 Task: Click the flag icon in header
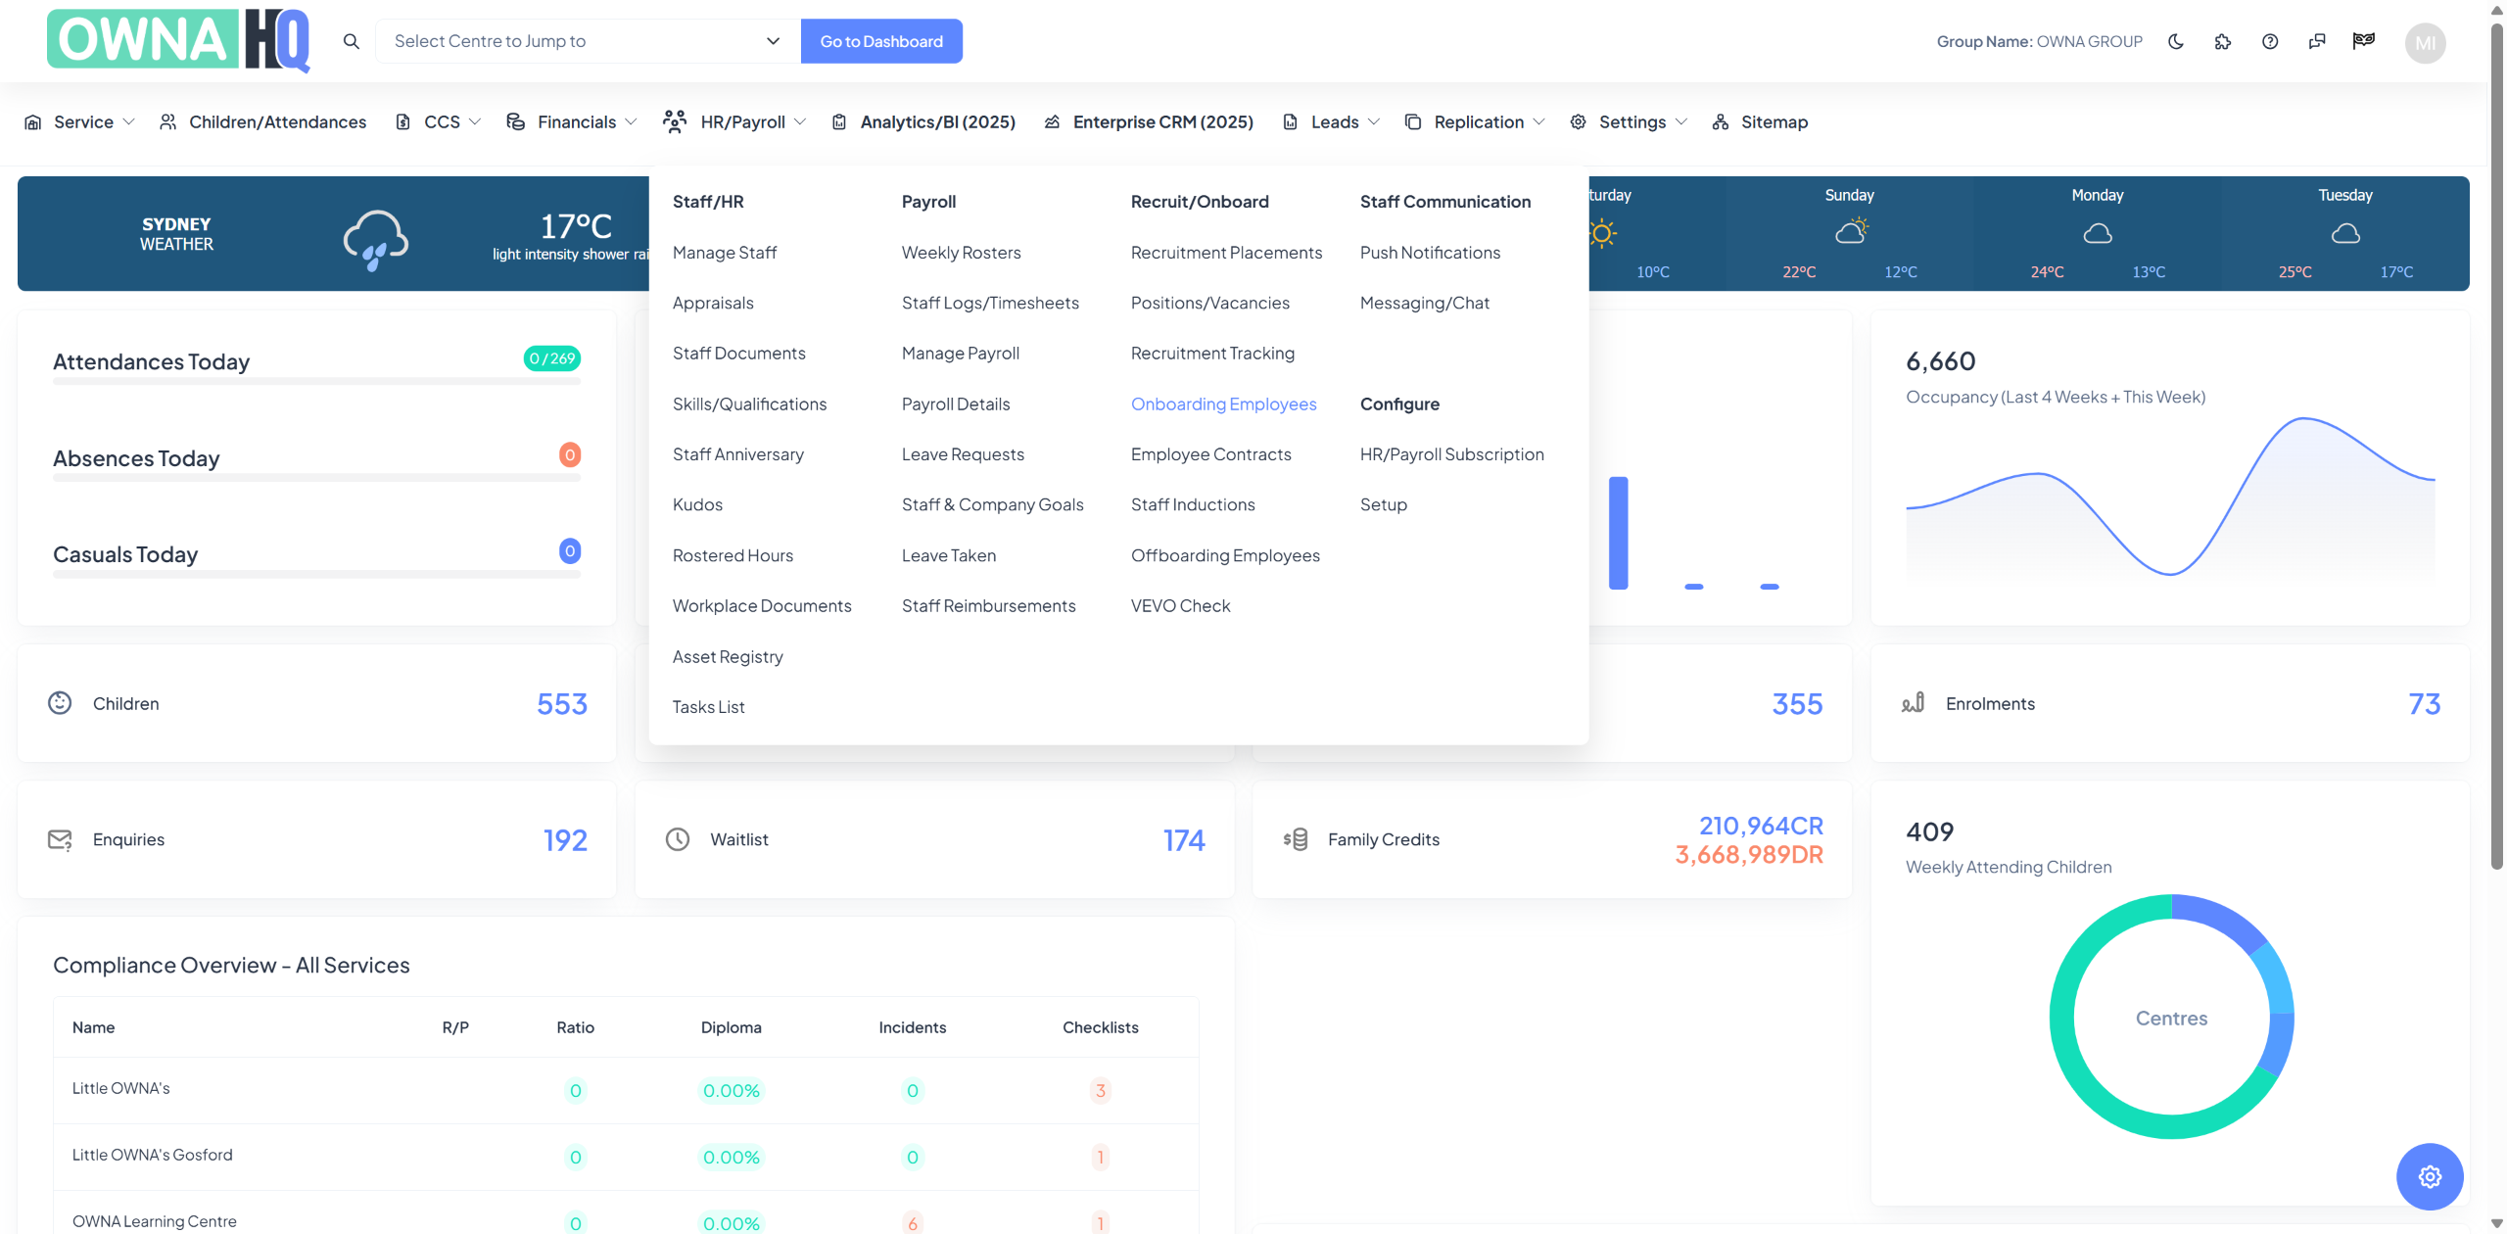pos(2364,41)
